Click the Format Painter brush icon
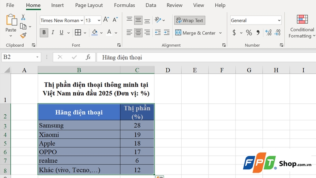The width and height of the screenshot is (316, 178). coord(23,35)
